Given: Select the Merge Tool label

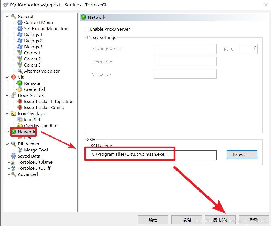Looking at the screenshot, I should click(36, 150).
